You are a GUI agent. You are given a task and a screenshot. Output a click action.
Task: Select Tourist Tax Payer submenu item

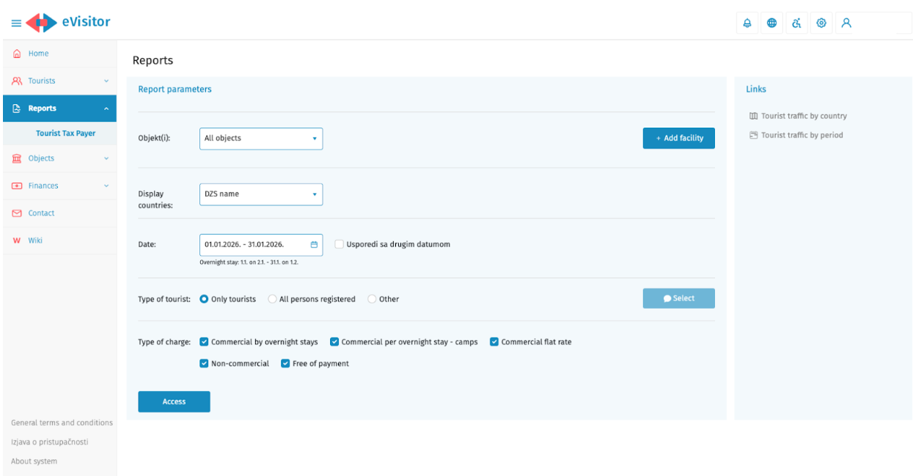(x=65, y=133)
